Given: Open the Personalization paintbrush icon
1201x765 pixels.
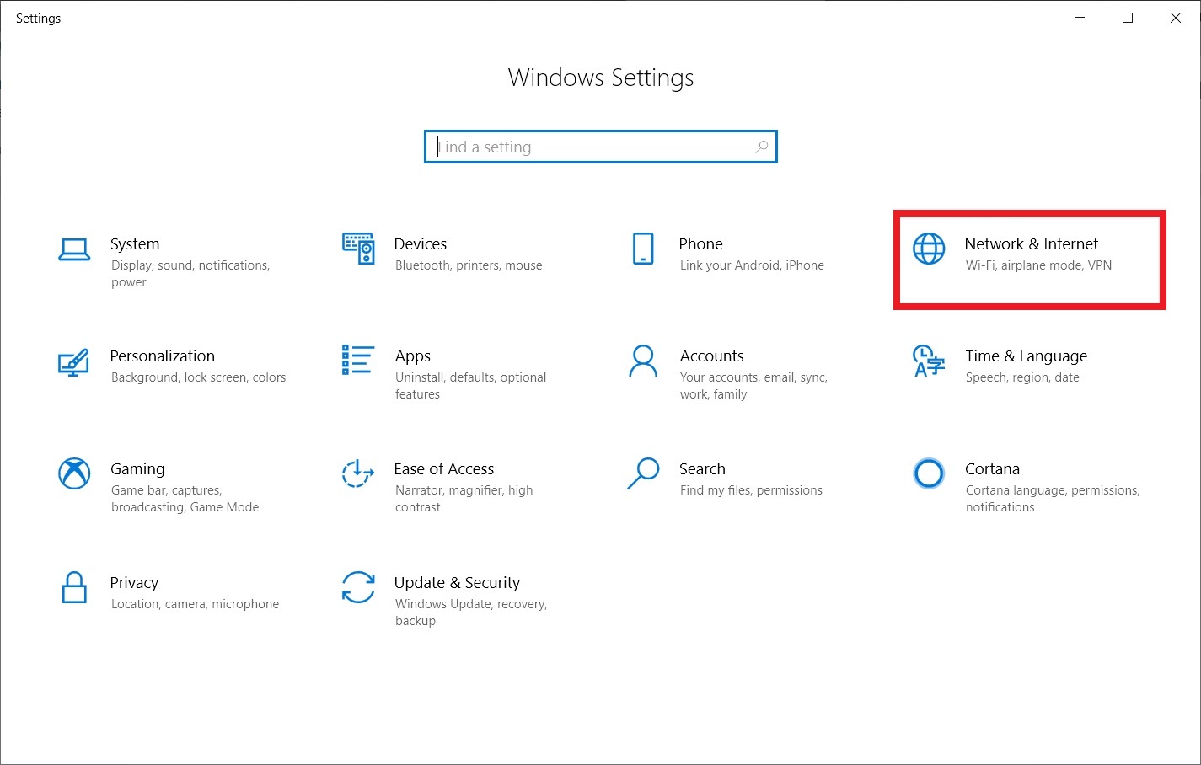Looking at the screenshot, I should pos(74,362).
